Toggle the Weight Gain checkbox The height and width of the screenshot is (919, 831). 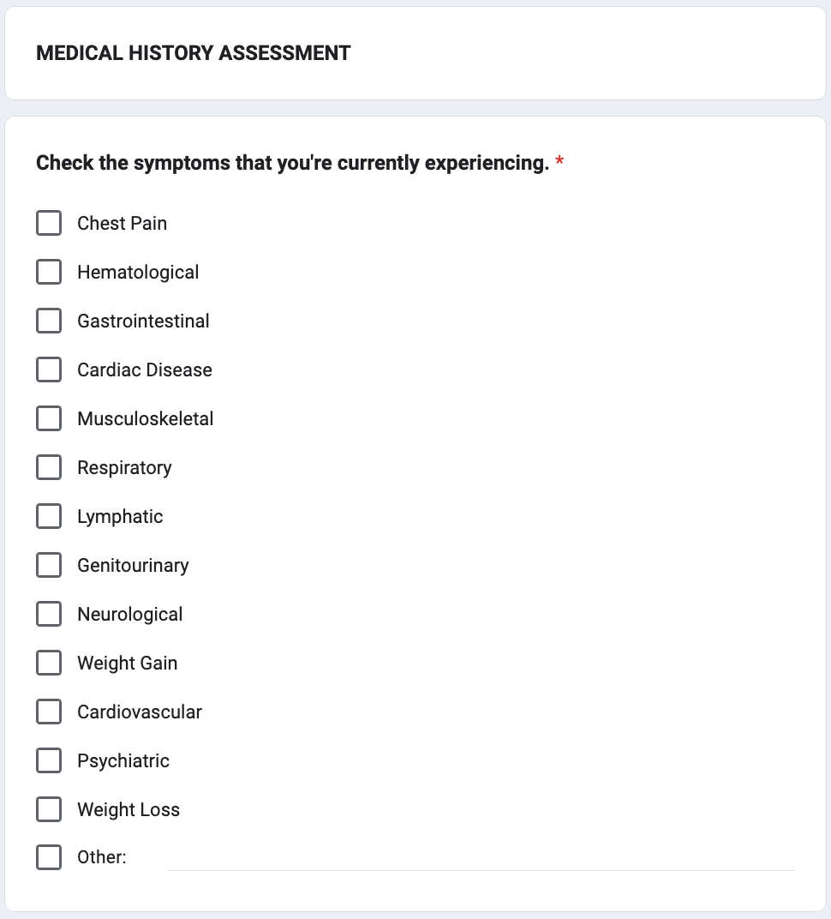[49, 663]
